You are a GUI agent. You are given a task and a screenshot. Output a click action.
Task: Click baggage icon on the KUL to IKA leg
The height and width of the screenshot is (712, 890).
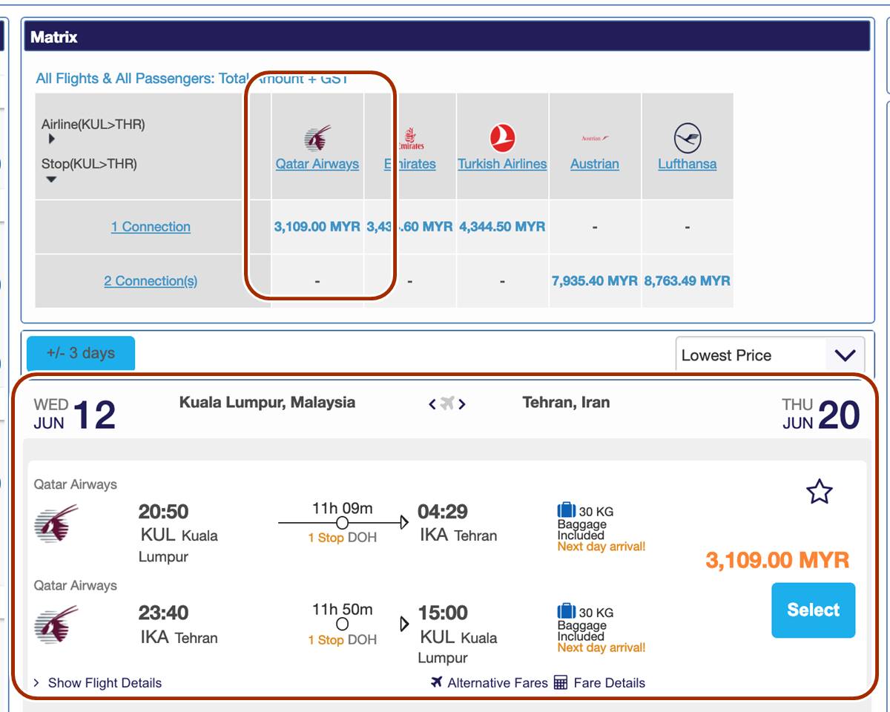pos(567,510)
